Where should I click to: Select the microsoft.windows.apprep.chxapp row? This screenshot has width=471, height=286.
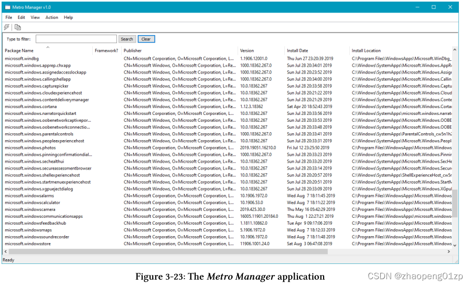coord(228,66)
